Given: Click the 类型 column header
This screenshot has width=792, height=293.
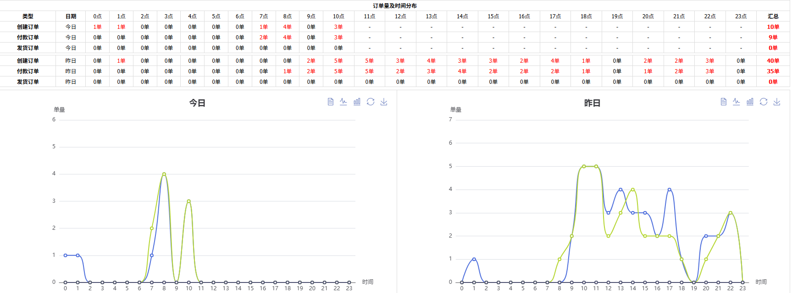Looking at the screenshot, I should pos(28,16).
